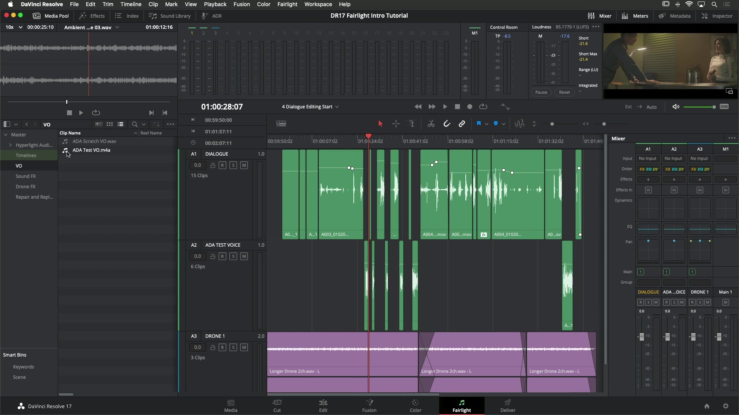739x415 pixels.
Task: Toggle the link selection chain icon
Action: [462, 124]
